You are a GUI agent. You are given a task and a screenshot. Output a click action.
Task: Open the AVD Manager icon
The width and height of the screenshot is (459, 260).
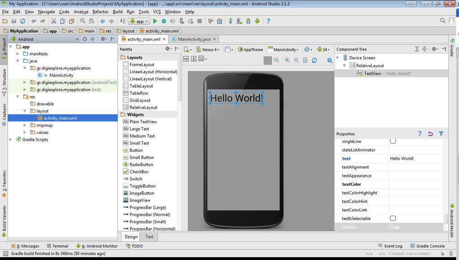coord(239,21)
